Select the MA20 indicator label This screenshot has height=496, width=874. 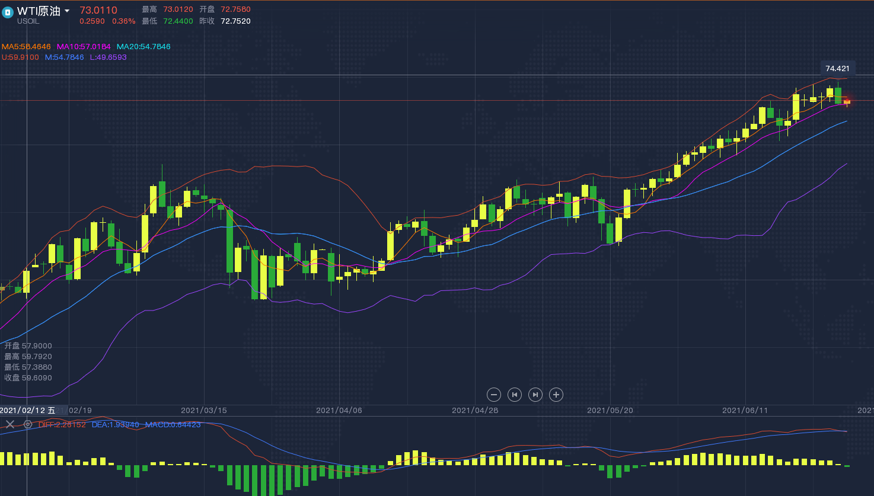point(143,47)
